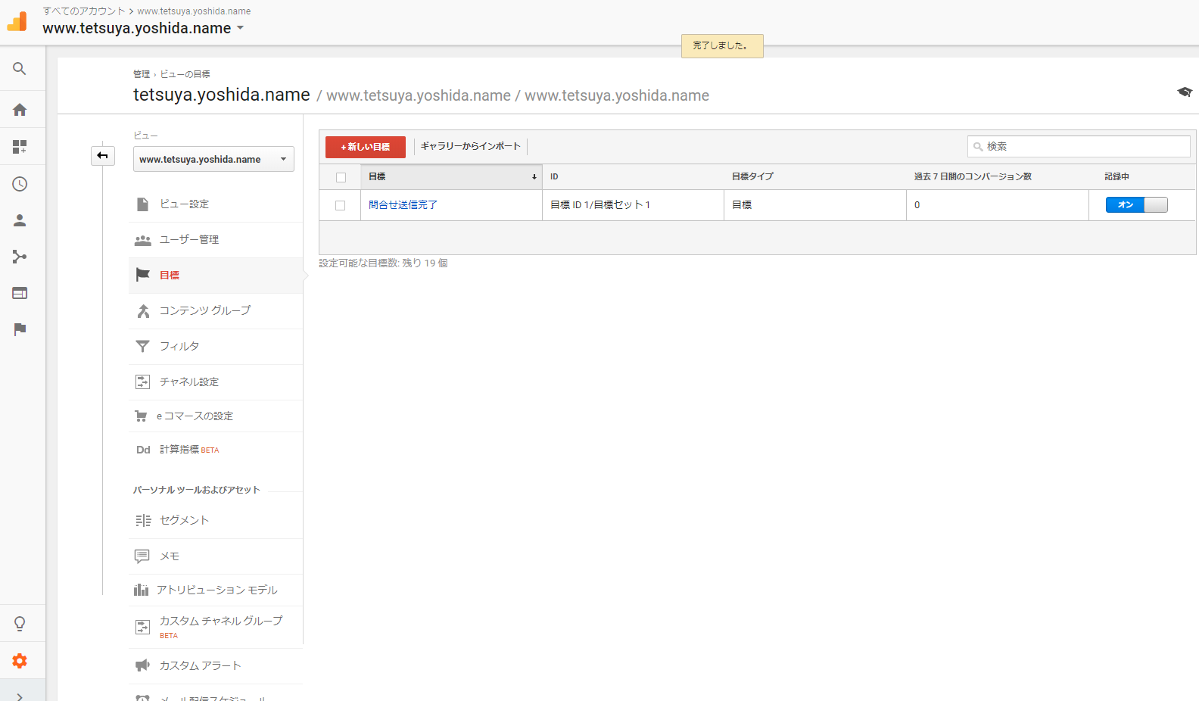Select フィルタ in the view menu
Image resolution: width=1199 pixels, height=701 pixels.
pos(179,347)
